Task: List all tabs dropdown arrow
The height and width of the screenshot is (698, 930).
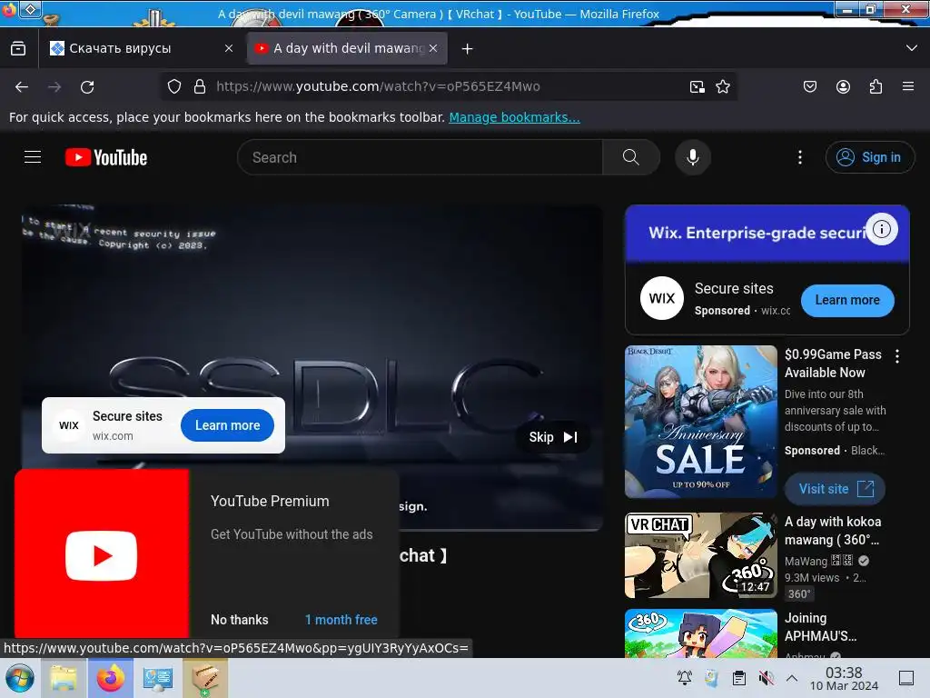Action: (912, 48)
